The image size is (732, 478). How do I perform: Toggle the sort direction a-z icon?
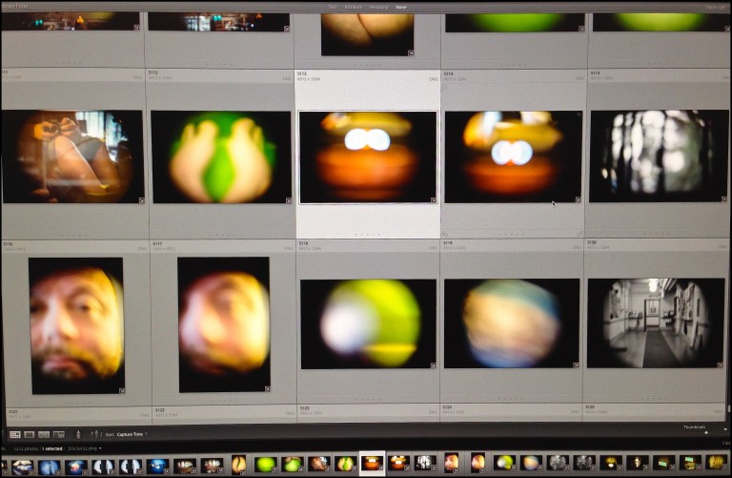click(95, 434)
